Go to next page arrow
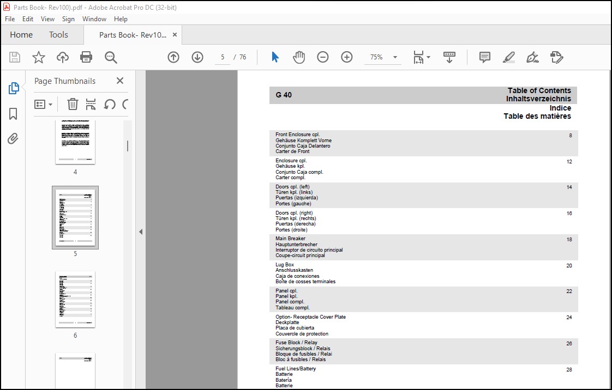The width and height of the screenshot is (612, 390). tap(197, 57)
